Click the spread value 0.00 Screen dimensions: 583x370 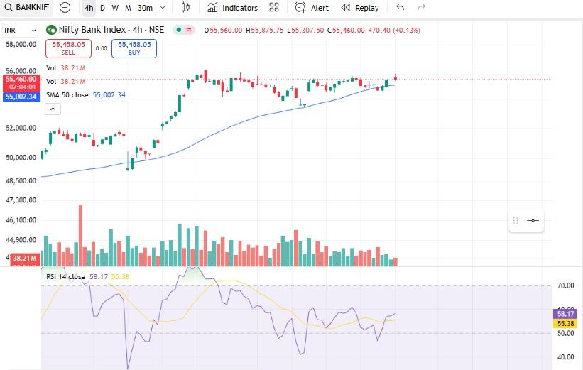[101, 48]
